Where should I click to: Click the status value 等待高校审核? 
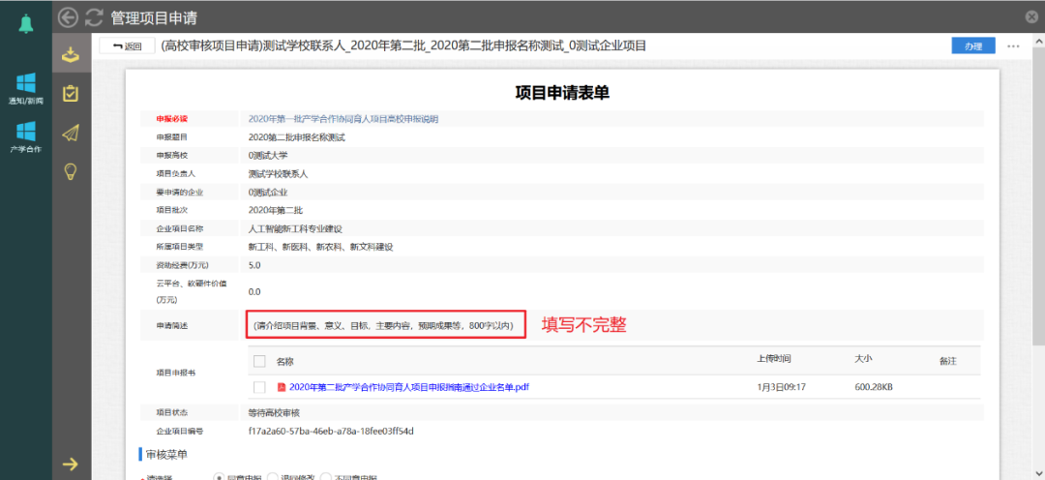pos(274,412)
